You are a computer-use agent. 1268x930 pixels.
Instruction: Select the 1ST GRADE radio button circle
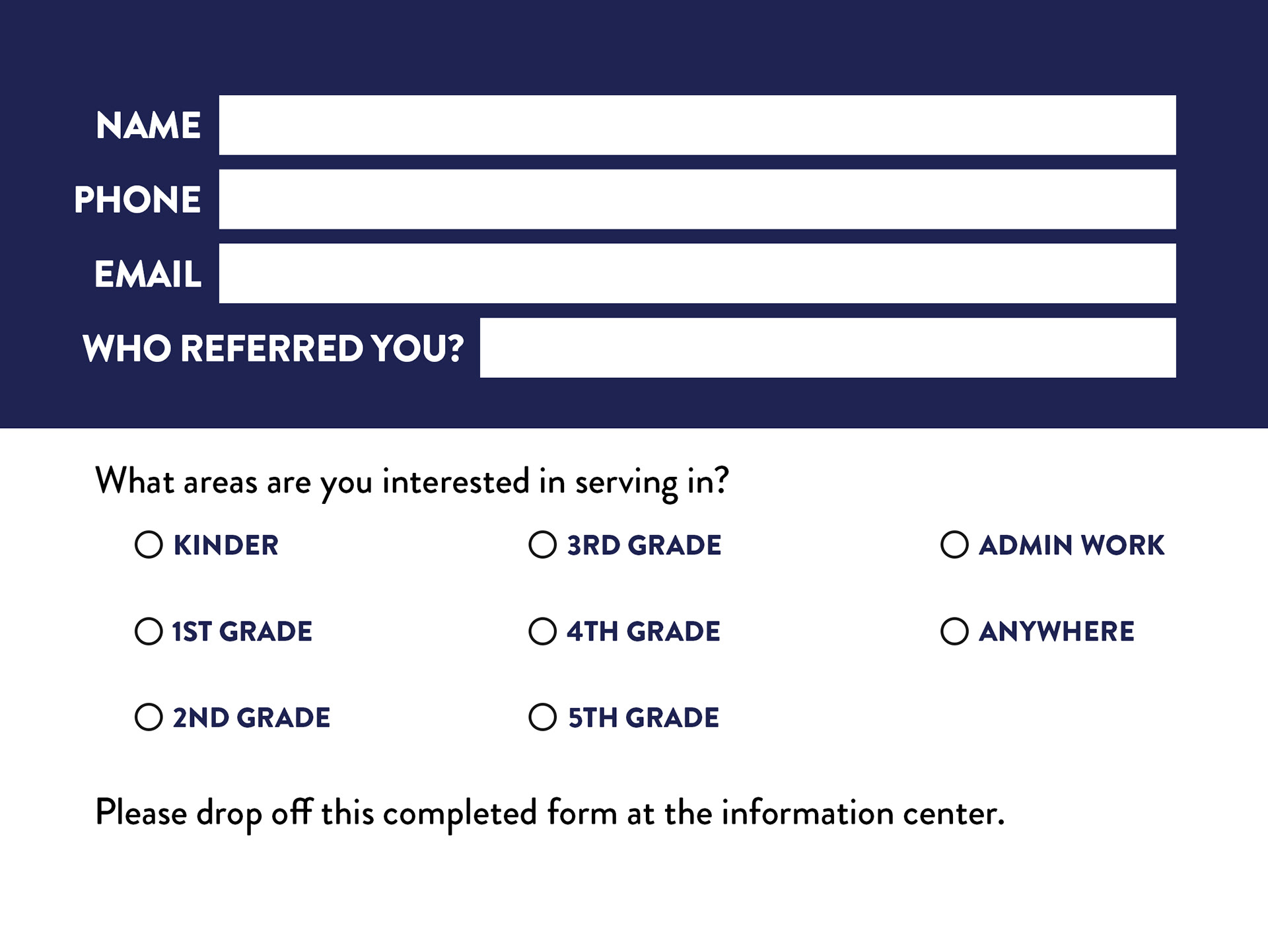point(149,631)
